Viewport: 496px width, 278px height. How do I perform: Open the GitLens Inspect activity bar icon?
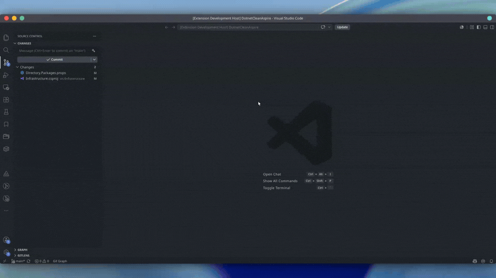click(6, 198)
